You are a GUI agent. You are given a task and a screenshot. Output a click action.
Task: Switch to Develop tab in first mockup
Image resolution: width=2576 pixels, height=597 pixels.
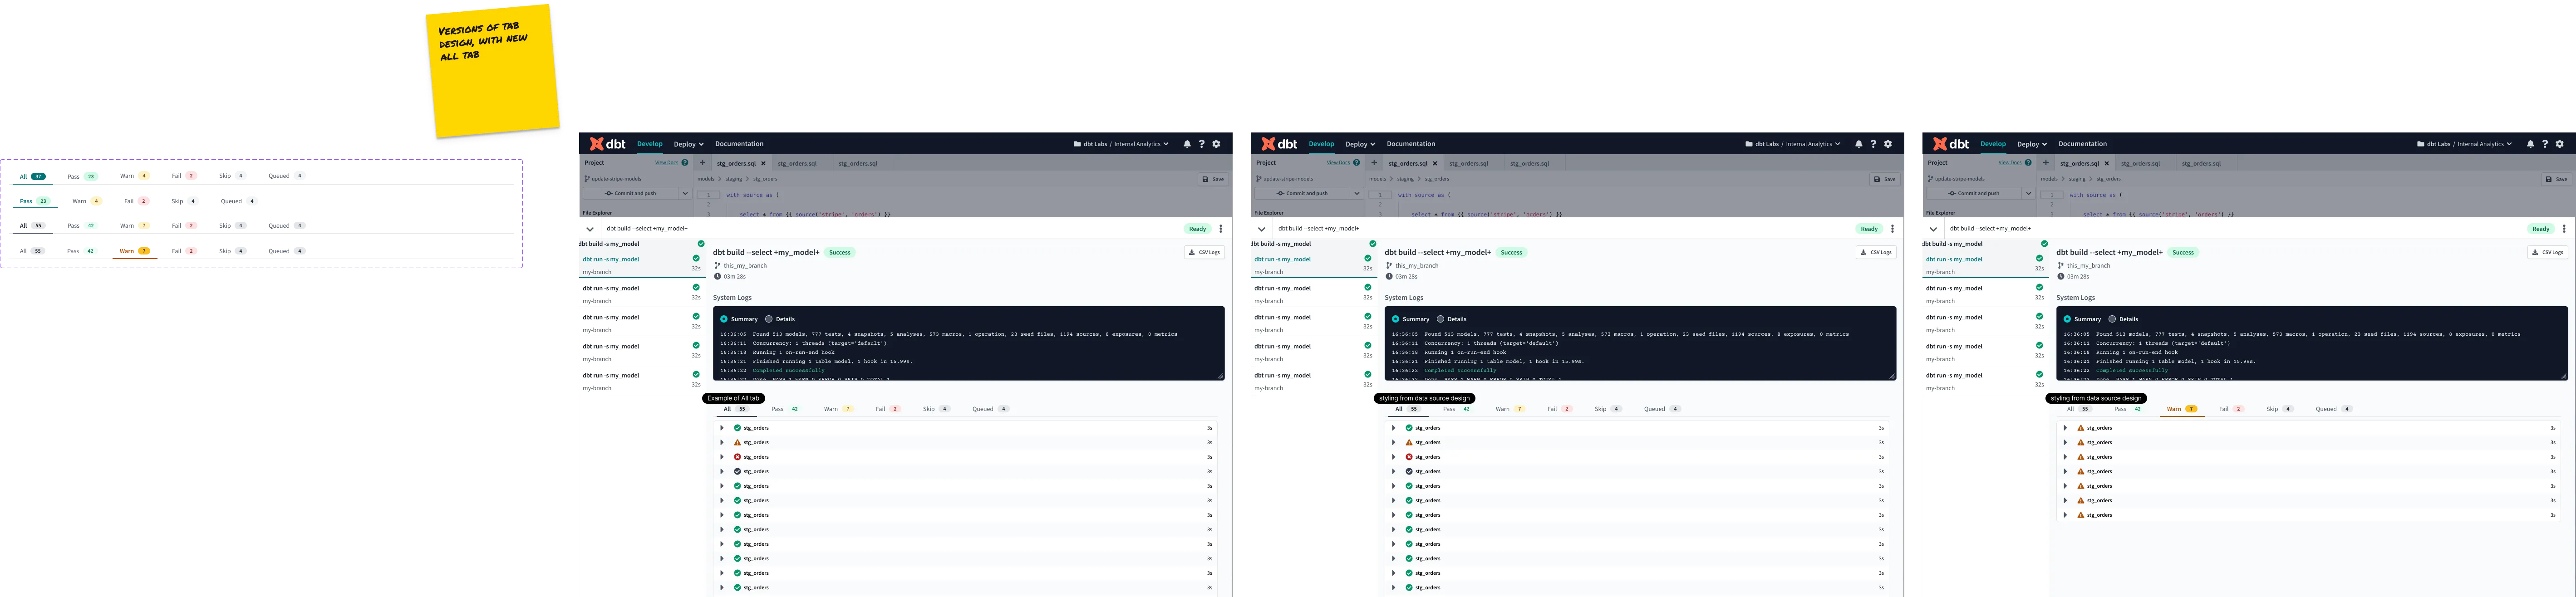click(650, 144)
